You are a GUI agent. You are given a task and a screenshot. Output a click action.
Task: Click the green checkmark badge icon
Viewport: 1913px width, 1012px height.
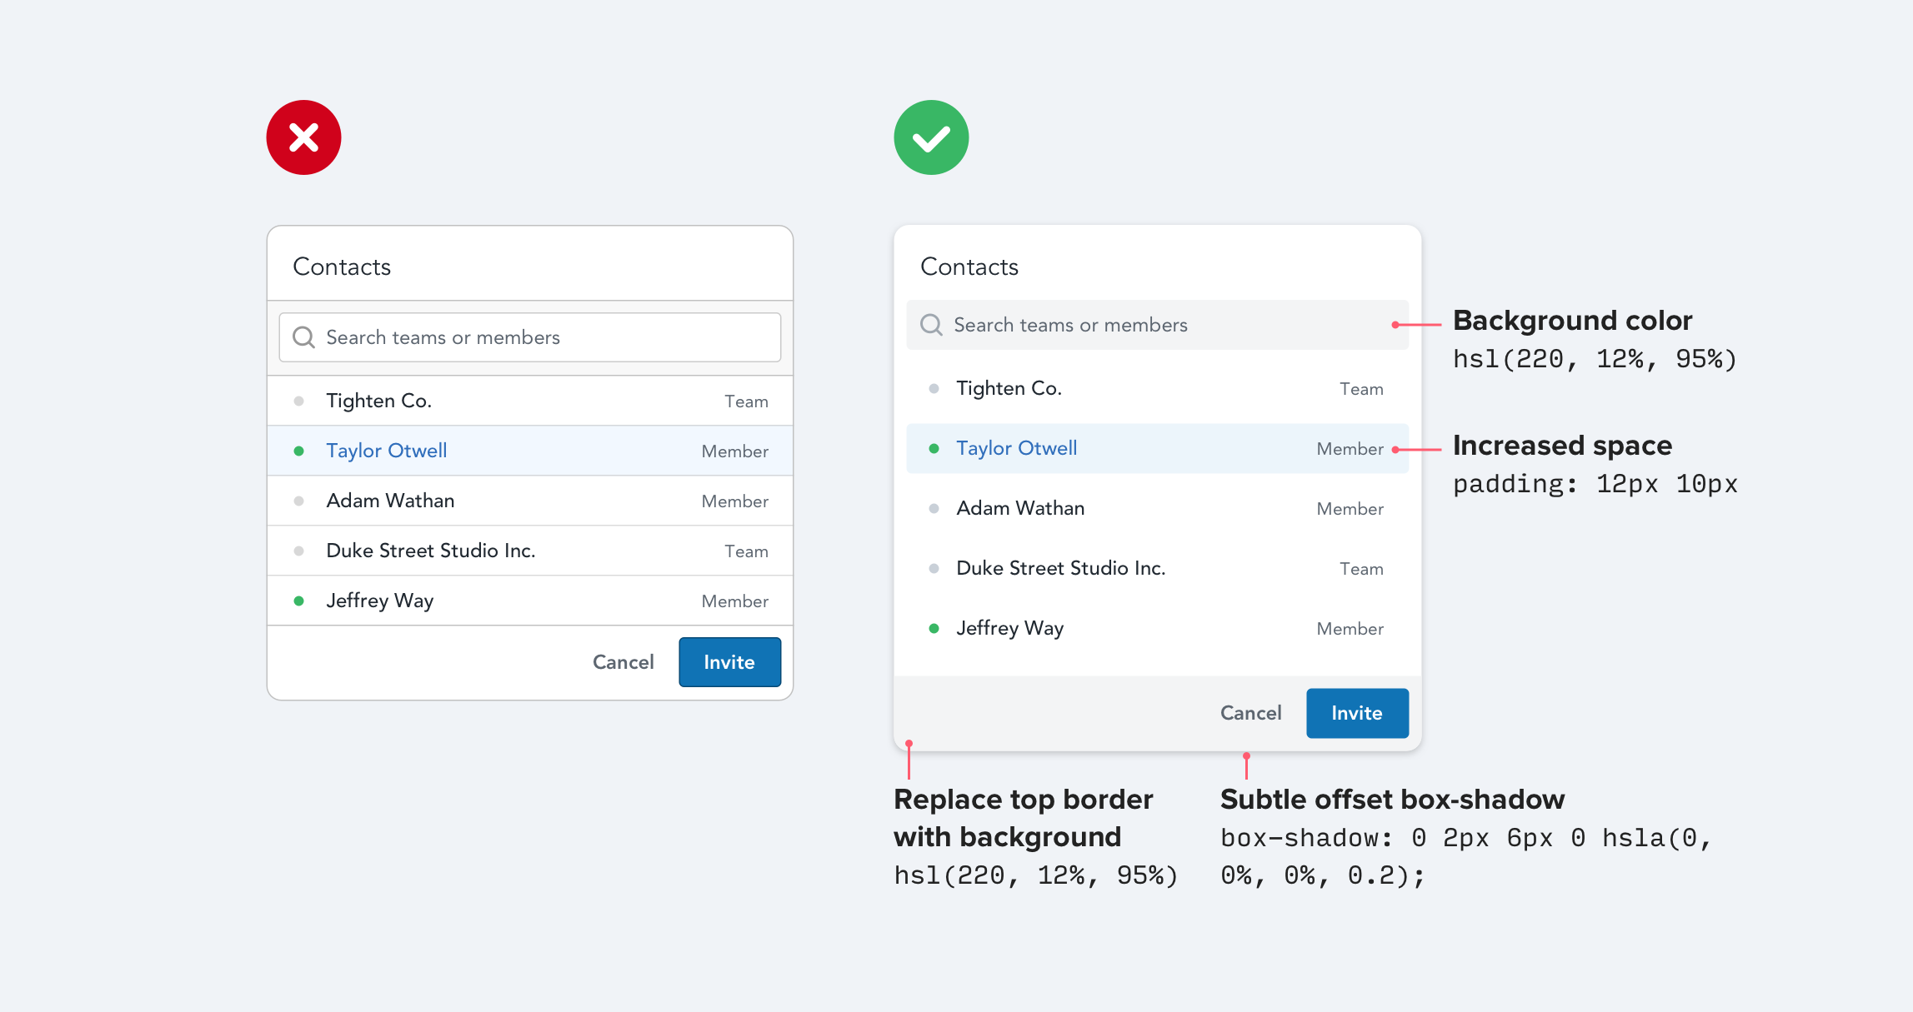931,137
